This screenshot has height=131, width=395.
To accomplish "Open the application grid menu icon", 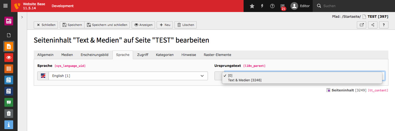I will click(5, 6).
